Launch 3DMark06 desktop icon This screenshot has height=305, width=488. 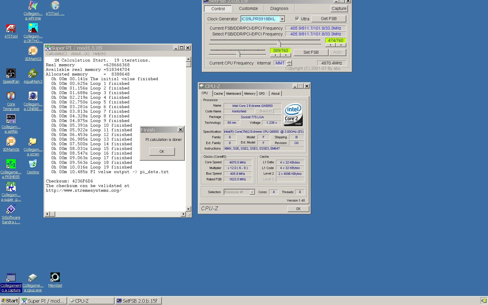[11, 141]
